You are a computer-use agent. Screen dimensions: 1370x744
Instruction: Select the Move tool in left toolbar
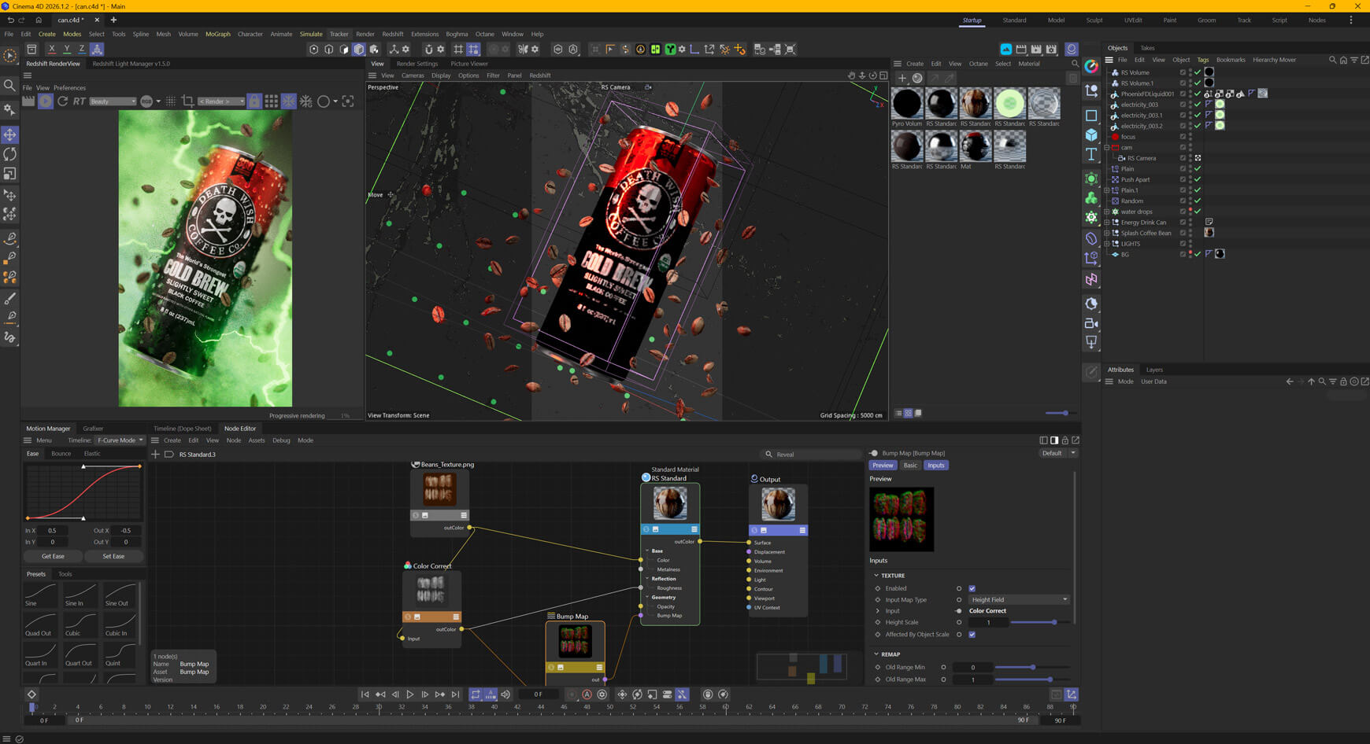(10, 135)
